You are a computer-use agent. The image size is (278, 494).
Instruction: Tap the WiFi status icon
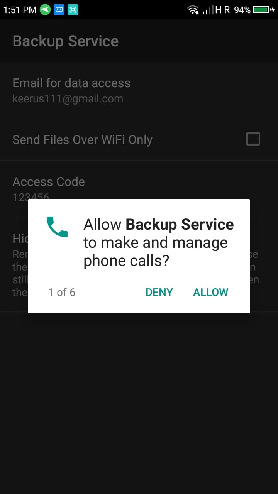point(193,10)
